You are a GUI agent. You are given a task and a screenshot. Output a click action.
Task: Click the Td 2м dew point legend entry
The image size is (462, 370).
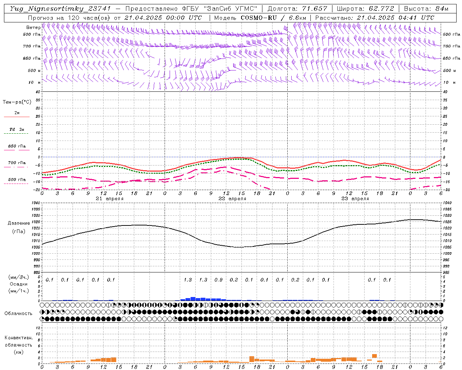click(x=17, y=129)
